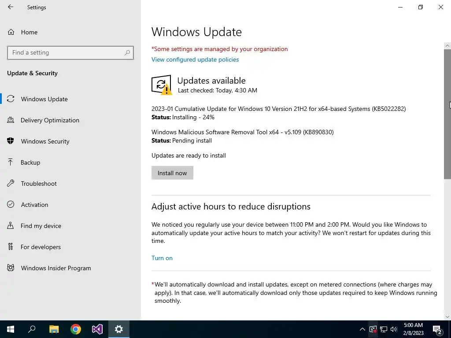Image resolution: width=451 pixels, height=338 pixels.
Task: Open Windows Insider Program settings
Action: (x=70, y=268)
